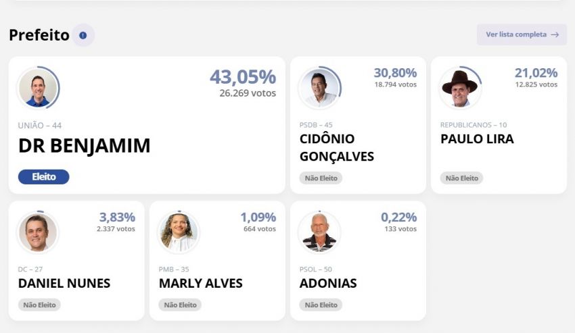Select the PAULO LIRA candidate name

click(477, 138)
